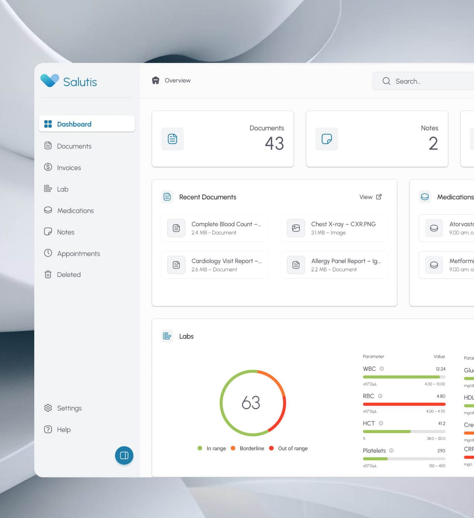Click the Labs panel header icon
The height and width of the screenshot is (518, 474).
tap(167, 336)
